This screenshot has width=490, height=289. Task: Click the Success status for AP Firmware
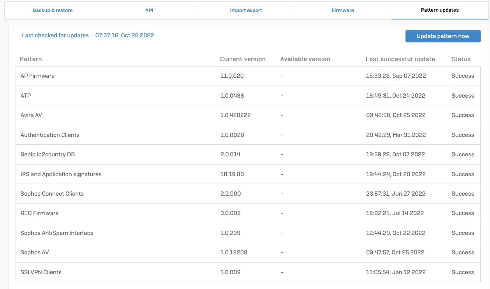(463, 76)
